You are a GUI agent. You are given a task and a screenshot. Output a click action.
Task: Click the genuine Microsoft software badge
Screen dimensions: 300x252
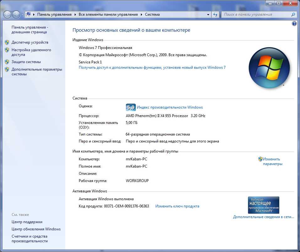[263, 205]
